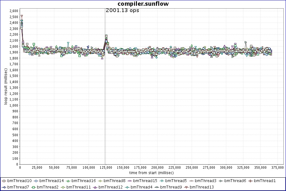Image resolution: width=286 pixels, height=191 pixels.
Task: Select the bmThread12 legend label
Action: 111,187
